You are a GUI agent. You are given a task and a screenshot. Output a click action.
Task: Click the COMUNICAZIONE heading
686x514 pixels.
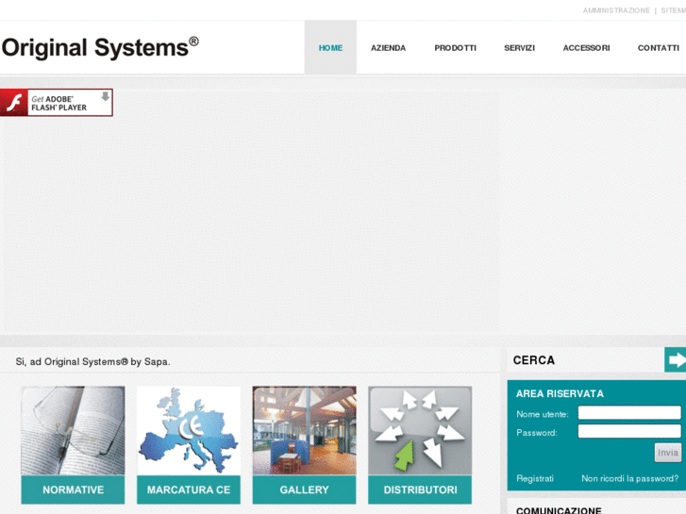tap(559, 510)
